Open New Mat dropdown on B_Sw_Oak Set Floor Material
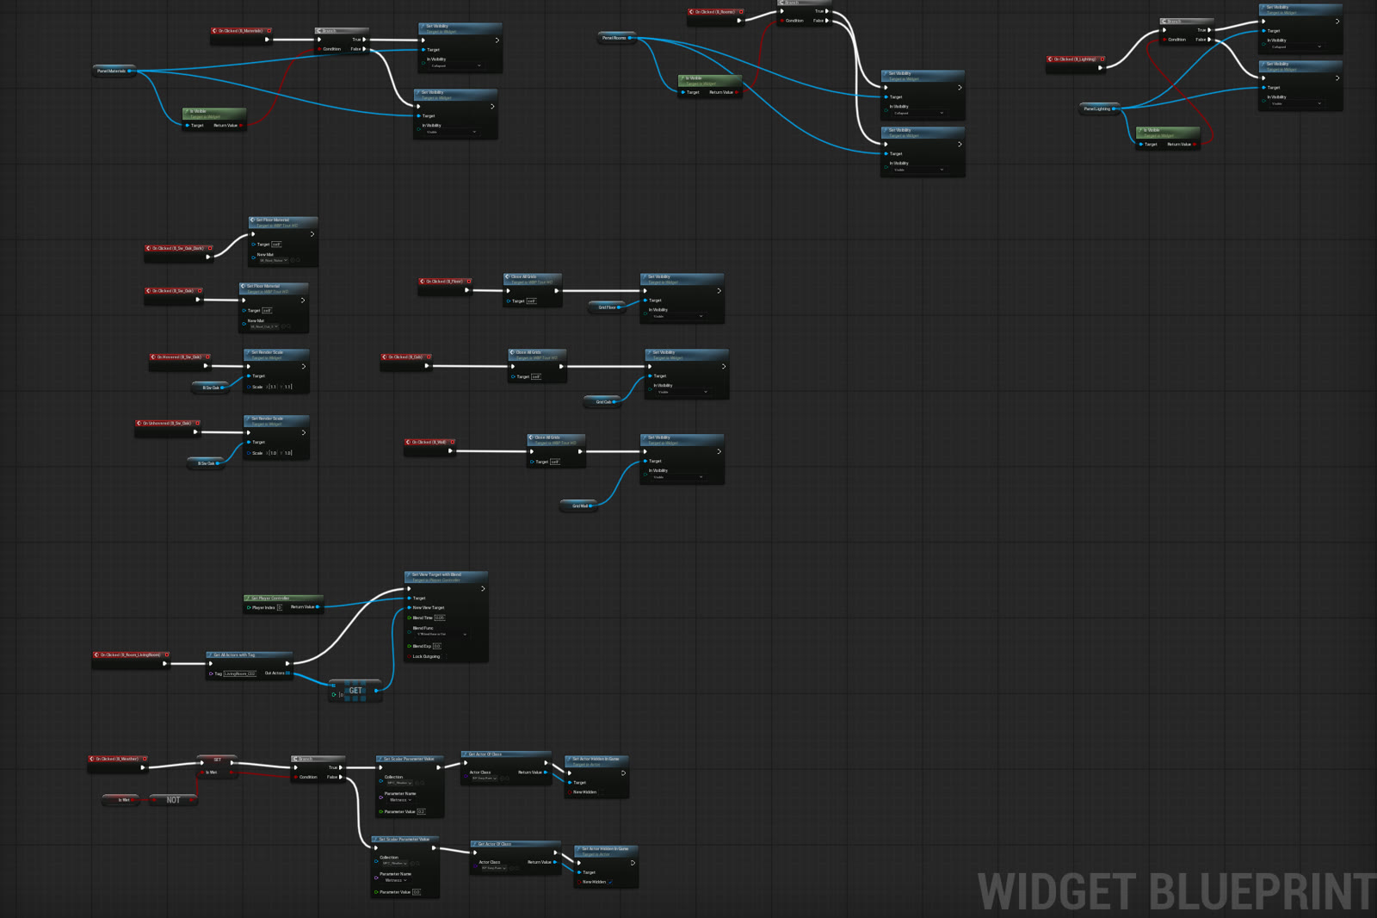Screen dimensions: 1377x918 click(264, 326)
